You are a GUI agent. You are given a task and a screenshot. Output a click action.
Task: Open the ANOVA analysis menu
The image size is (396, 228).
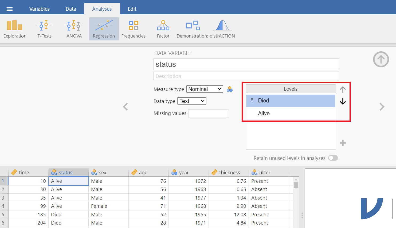click(x=74, y=29)
